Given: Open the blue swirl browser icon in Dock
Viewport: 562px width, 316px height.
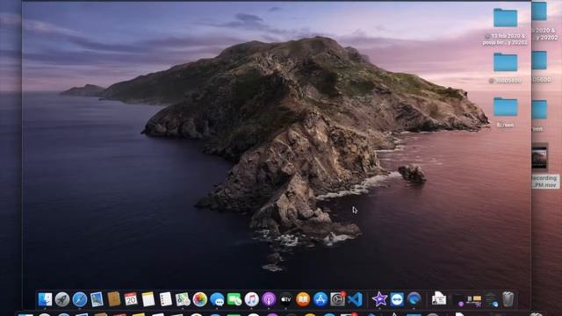Looking at the screenshot, I should [x=414, y=299].
